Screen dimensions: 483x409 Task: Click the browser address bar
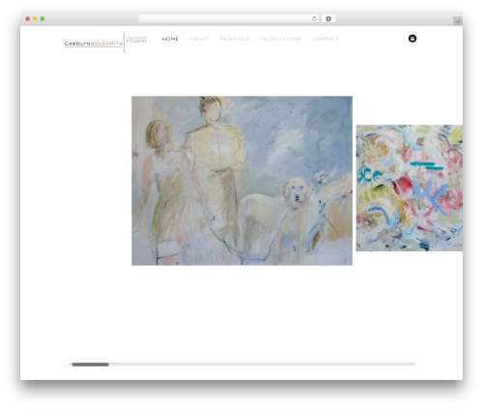(x=229, y=18)
